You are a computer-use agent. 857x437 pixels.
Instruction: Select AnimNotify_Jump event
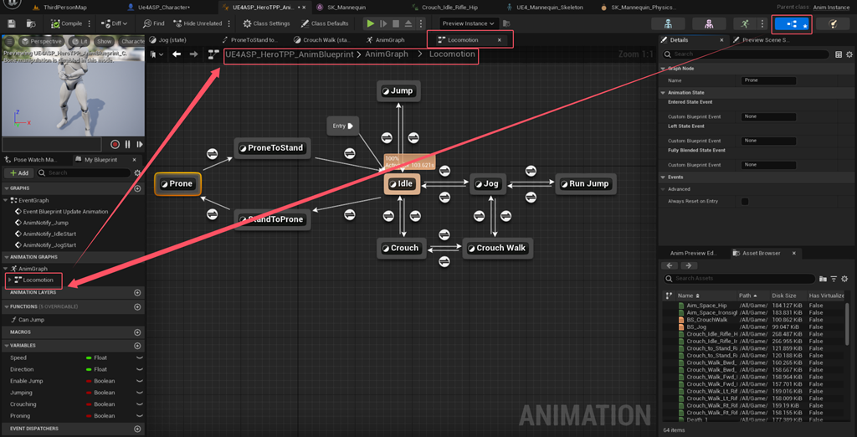pos(45,223)
